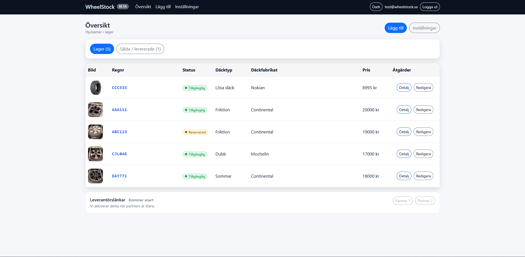Open the CCC333 registration link
The image size is (525, 257).
[x=119, y=88]
